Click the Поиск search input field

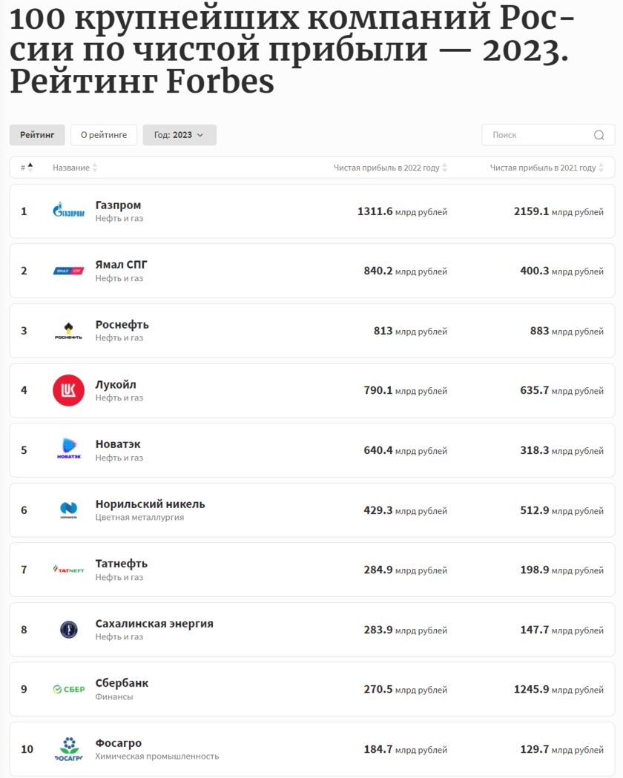538,135
